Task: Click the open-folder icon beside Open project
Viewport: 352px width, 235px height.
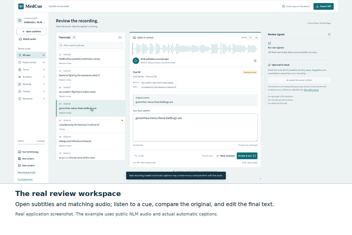Action: tap(20, 165)
